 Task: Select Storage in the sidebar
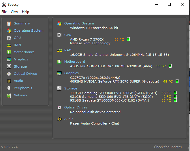coord(20,66)
